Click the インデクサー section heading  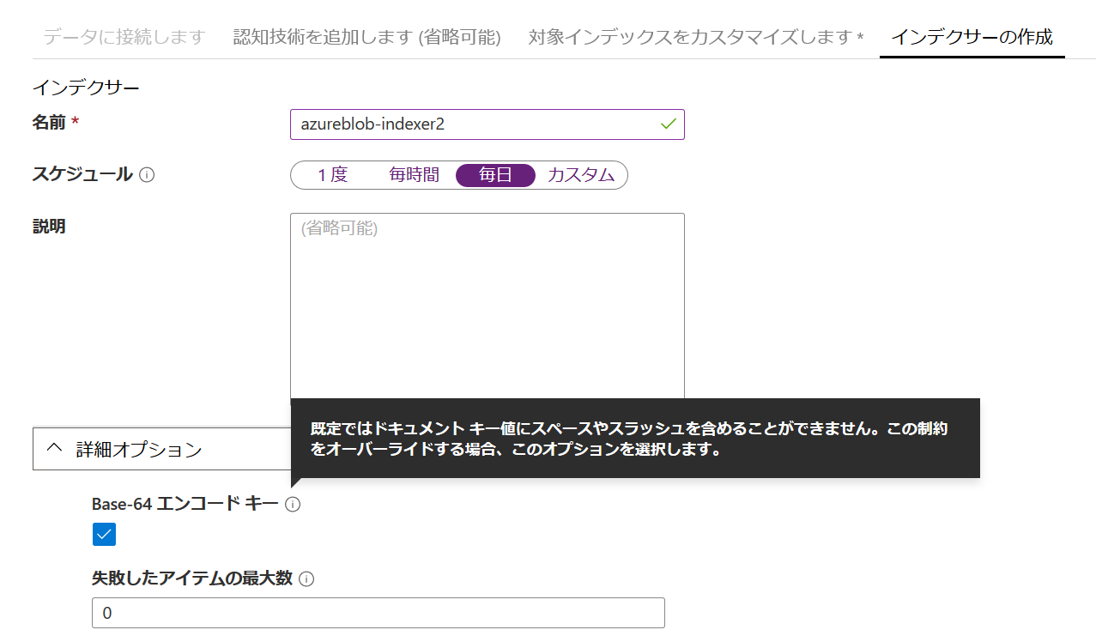86,87
